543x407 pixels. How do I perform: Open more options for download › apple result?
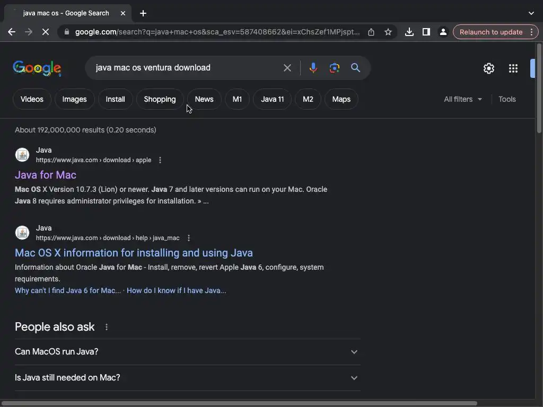(160, 160)
